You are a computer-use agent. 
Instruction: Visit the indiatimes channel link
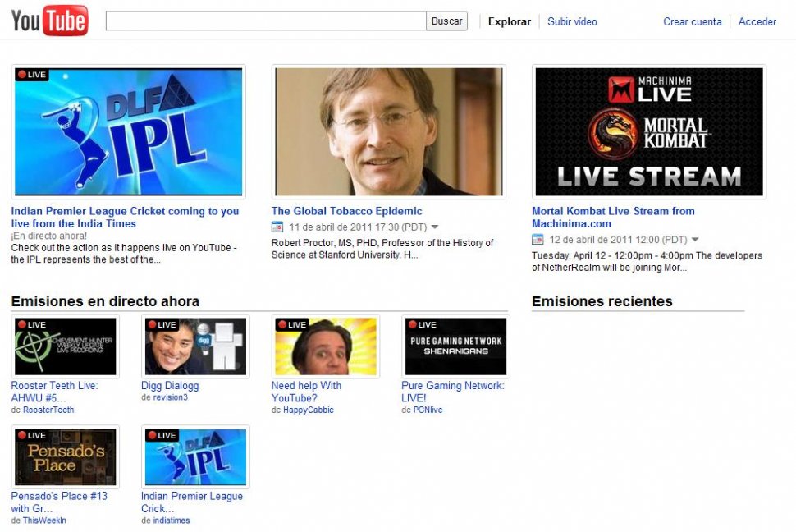[172, 521]
